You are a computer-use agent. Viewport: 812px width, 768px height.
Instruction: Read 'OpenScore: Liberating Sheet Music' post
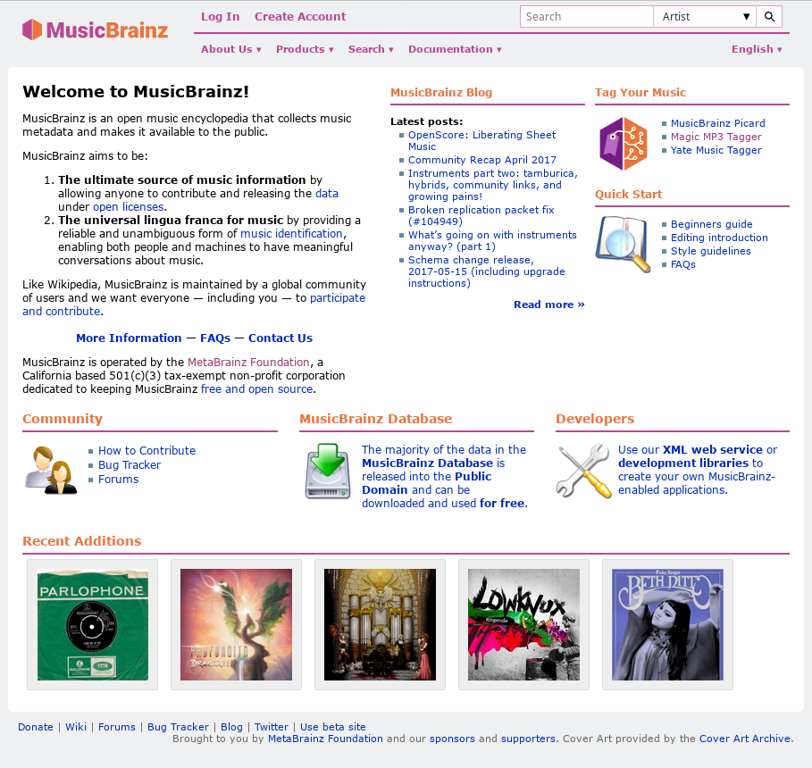point(481,140)
